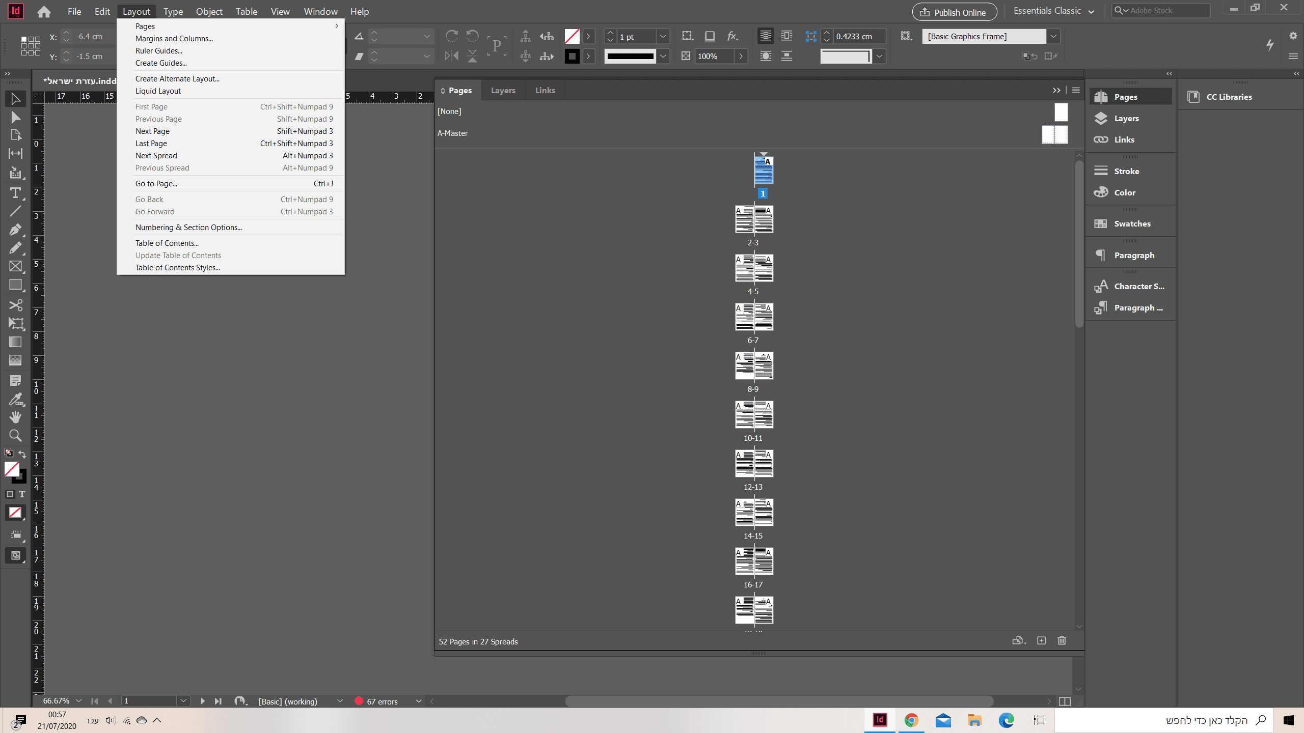Select the Pen tool in toolbox
This screenshot has height=733, width=1304.
tap(15, 230)
